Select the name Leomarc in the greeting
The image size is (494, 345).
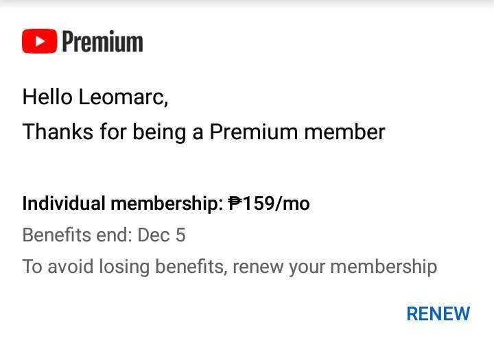[123, 97]
